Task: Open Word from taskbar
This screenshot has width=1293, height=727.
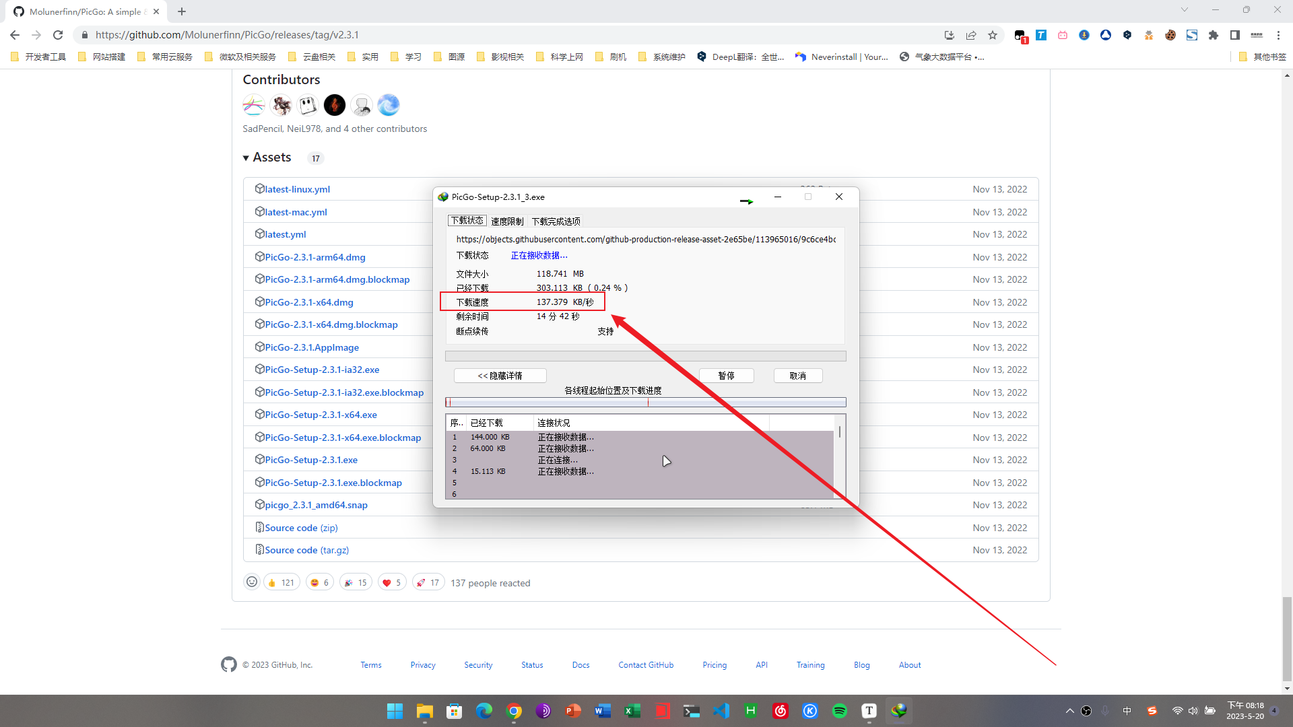Action: (x=603, y=711)
